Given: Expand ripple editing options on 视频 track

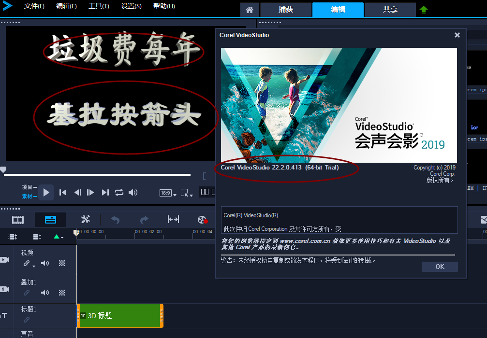Looking at the screenshot, I should pos(34,266).
